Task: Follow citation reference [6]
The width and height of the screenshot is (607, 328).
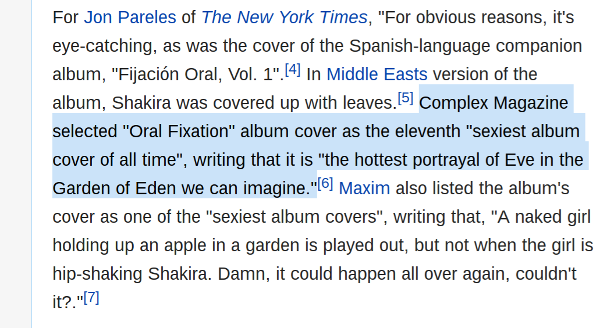Action: click(x=325, y=183)
